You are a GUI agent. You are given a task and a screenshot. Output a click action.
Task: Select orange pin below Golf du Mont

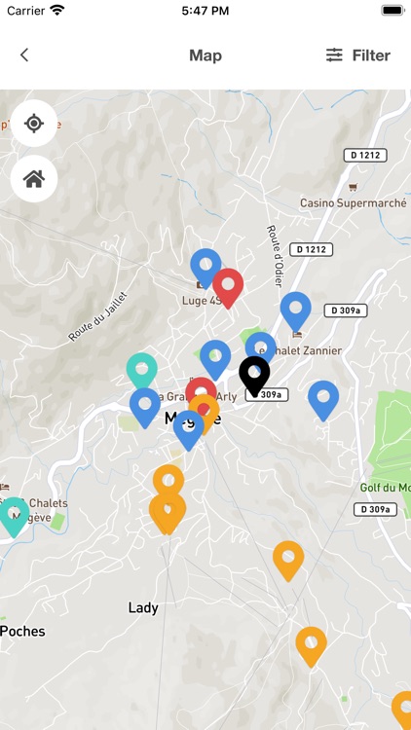(x=288, y=561)
